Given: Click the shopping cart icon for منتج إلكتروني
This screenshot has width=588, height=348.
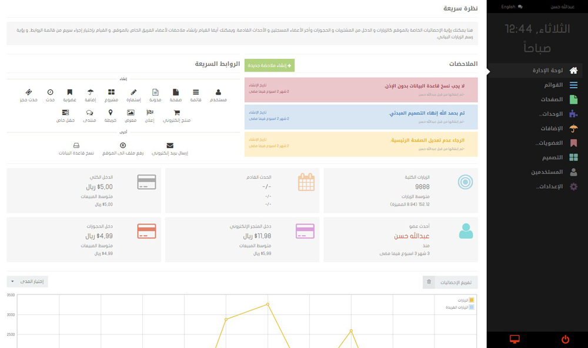Looking at the screenshot, I should pyautogui.click(x=176, y=113).
